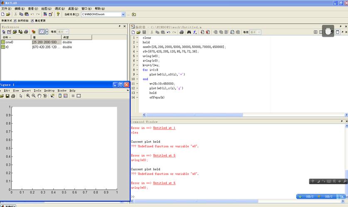Click the Command Window prompt input line
This screenshot has height=207, width=348.
pyautogui.click(x=237, y=197)
